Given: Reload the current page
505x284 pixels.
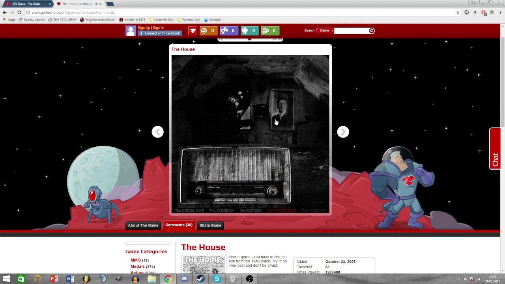Looking at the screenshot, I should (x=19, y=12).
